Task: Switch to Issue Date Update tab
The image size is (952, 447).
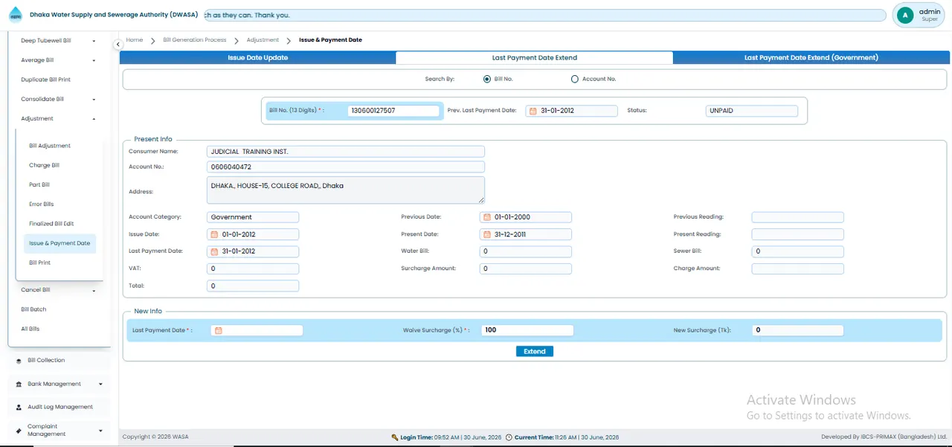Action: 257,57
